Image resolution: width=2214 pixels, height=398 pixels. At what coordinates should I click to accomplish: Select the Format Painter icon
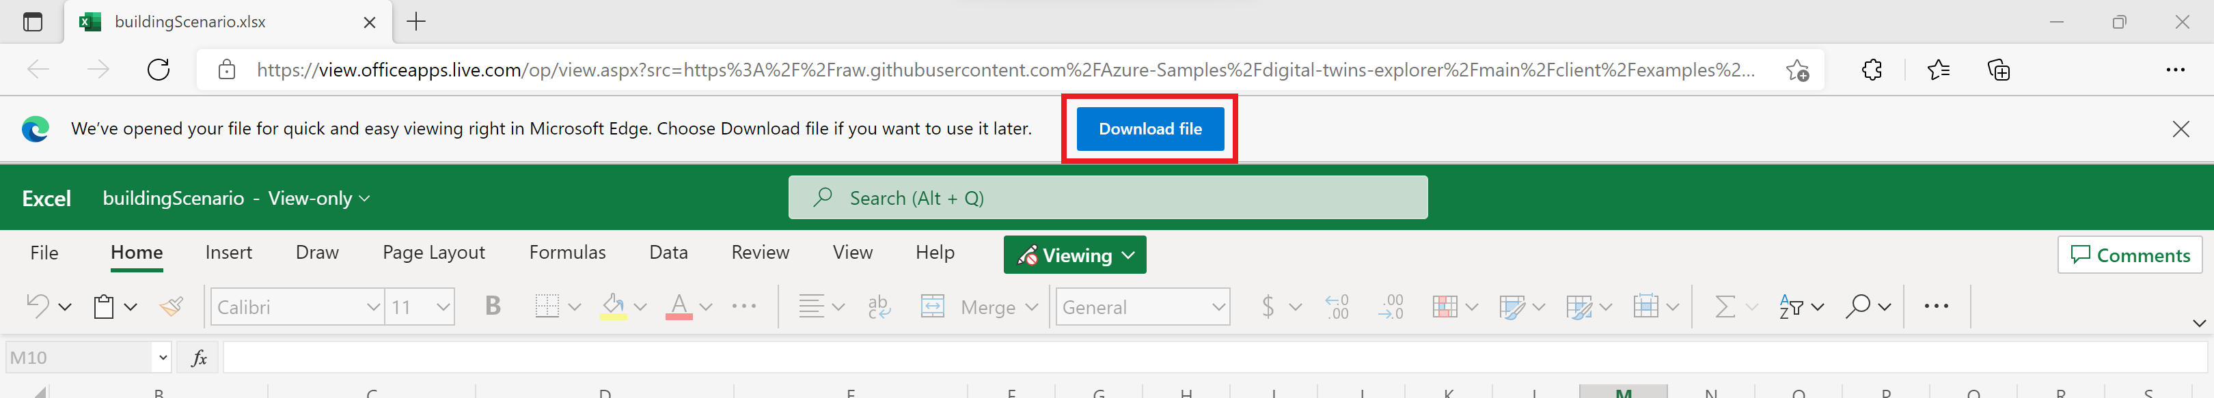pos(171,307)
